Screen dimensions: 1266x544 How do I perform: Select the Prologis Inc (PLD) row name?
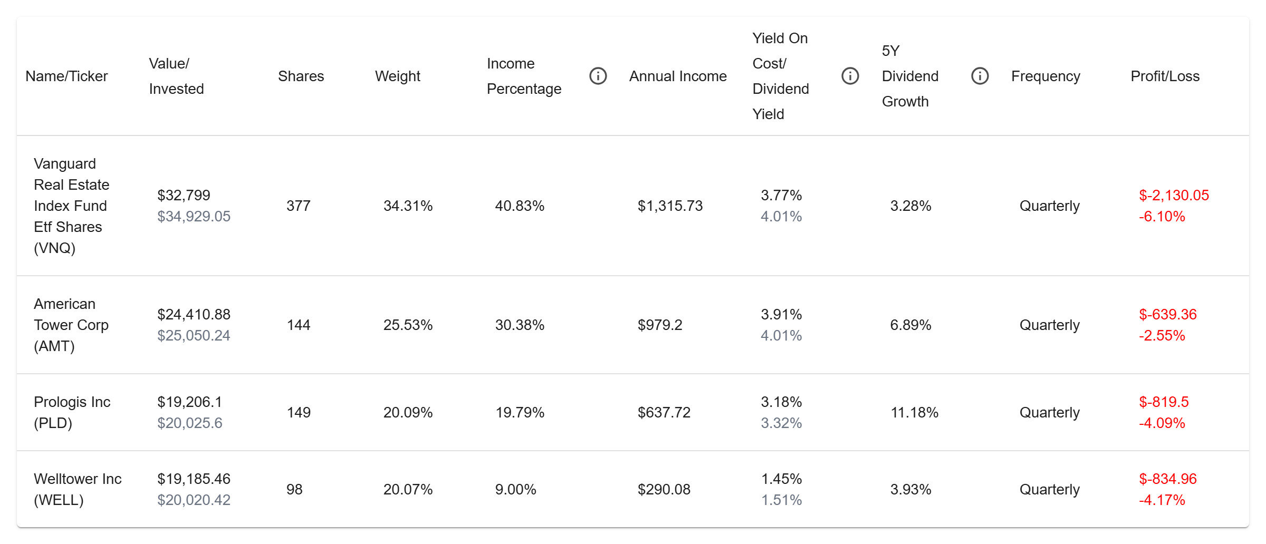tap(72, 412)
